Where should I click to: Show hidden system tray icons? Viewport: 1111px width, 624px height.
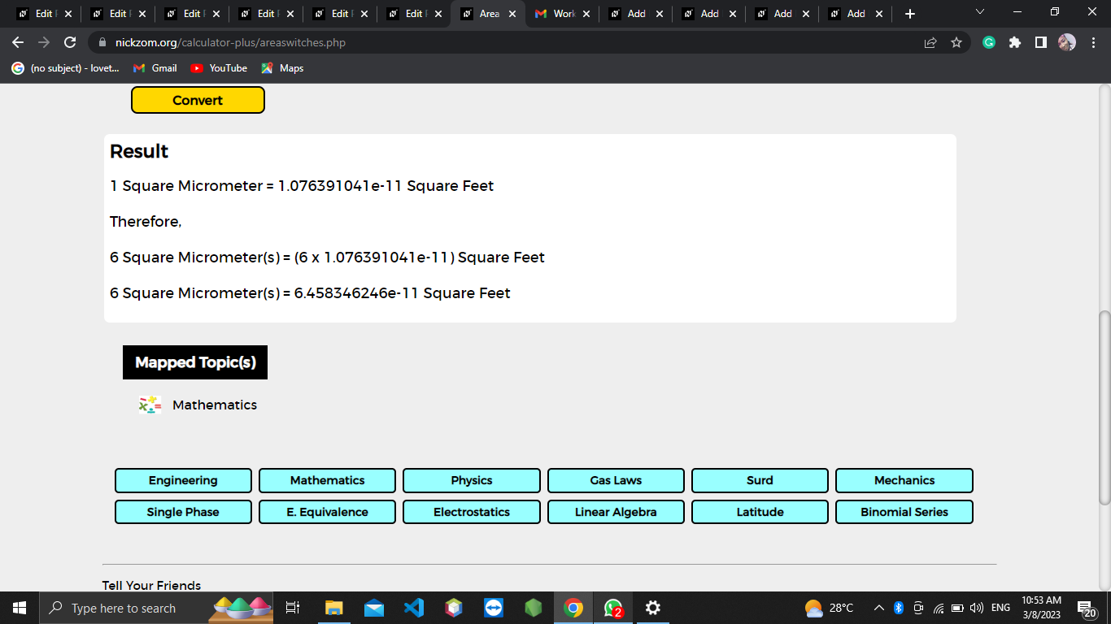click(x=879, y=608)
